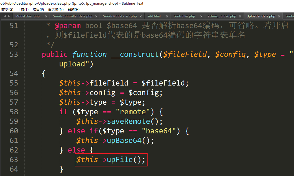The height and width of the screenshot is (176, 294).
Task: Select the action_upload.php tab
Action: [x=222, y=17]
